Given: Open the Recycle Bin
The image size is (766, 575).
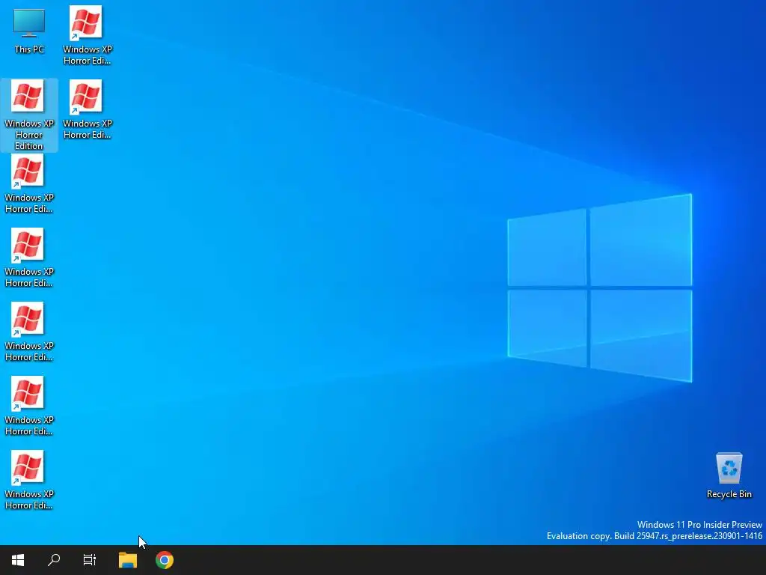Looking at the screenshot, I should click(x=729, y=475).
